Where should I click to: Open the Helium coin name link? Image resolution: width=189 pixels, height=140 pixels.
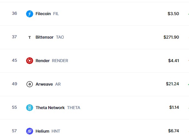tap(42, 131)
